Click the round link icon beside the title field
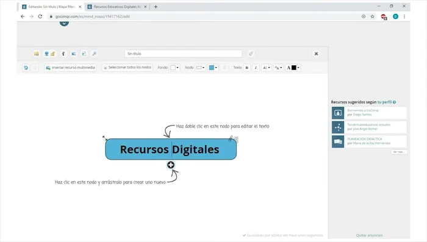This screenshot has width=427, height=242. point(251,54)
